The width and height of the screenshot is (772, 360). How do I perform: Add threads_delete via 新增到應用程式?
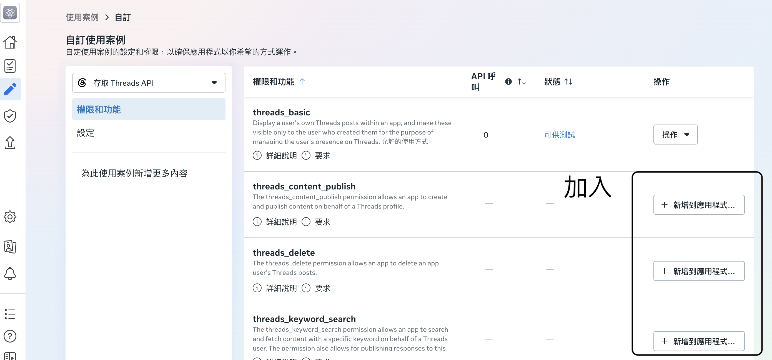point(699,271)
